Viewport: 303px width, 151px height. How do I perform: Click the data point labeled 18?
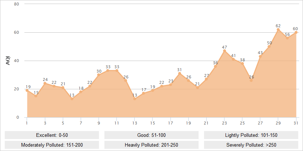(x=81, y=92)
